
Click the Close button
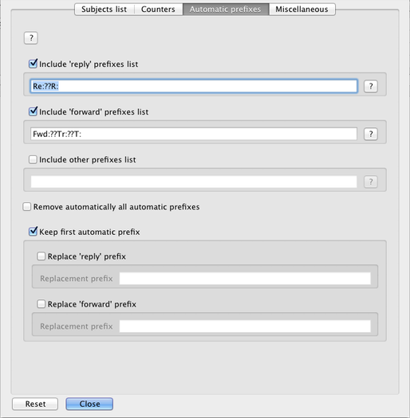[x=89, y=404]
